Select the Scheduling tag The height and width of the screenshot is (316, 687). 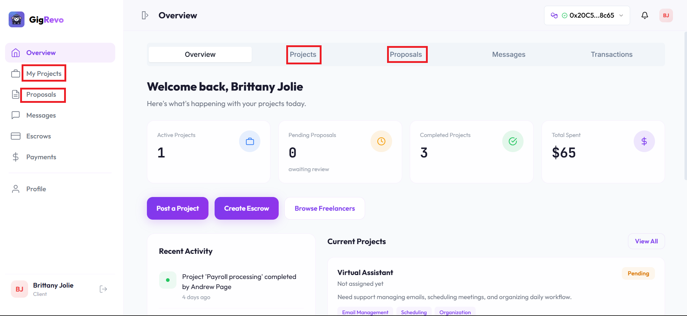point(414,312)
